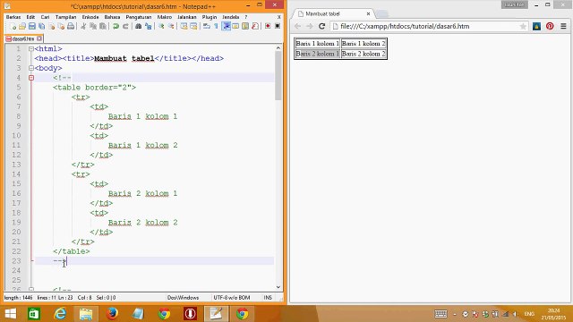
Task: Open the Jalankan menu
Action: coord(187,17)
